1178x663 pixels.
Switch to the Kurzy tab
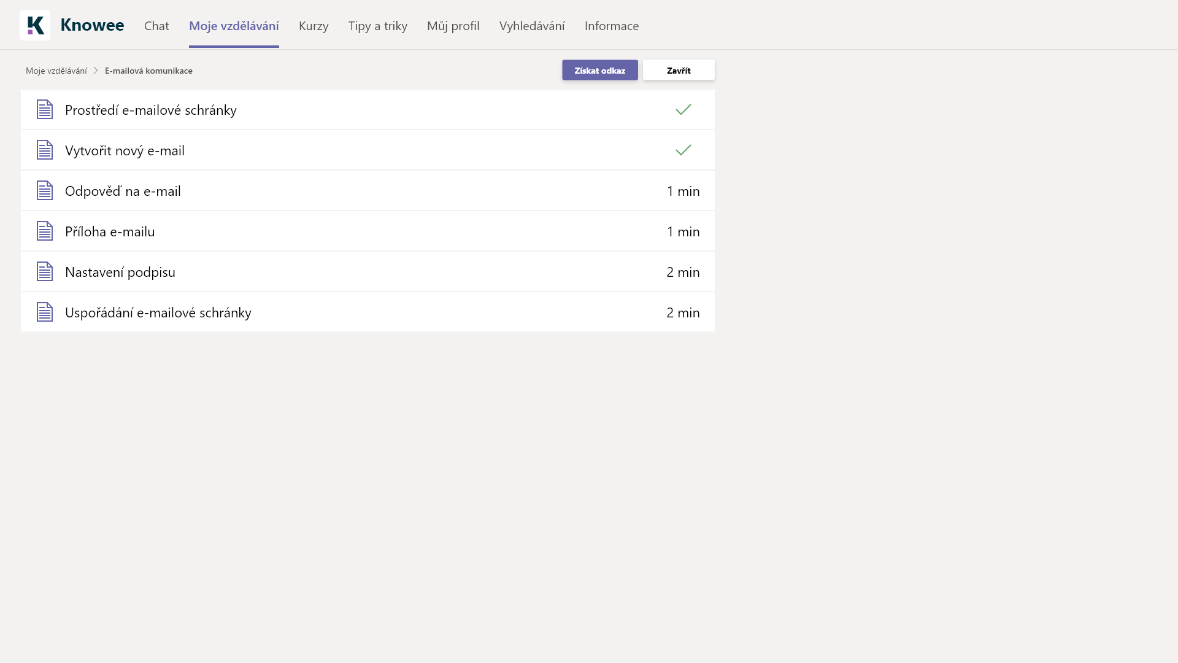314,26
